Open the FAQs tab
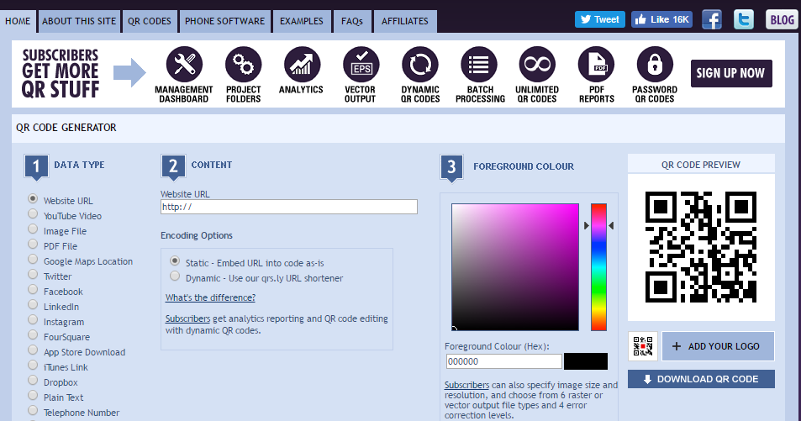The width and height of the screenshot is (801, 421). [352, 22]
